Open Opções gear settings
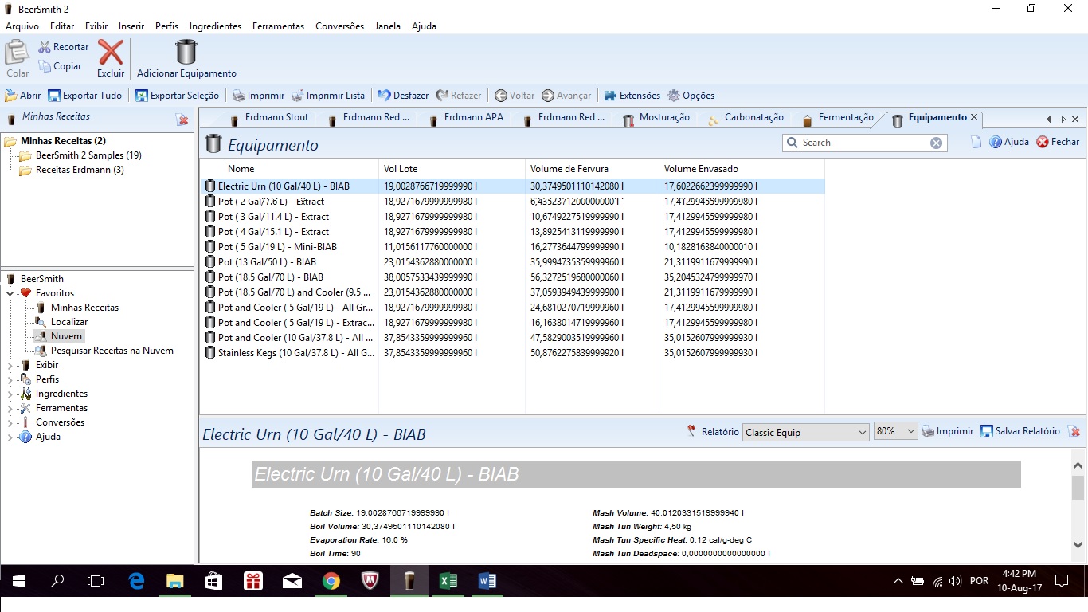This screenshot has width=1088, height=612. pos(691,96)
